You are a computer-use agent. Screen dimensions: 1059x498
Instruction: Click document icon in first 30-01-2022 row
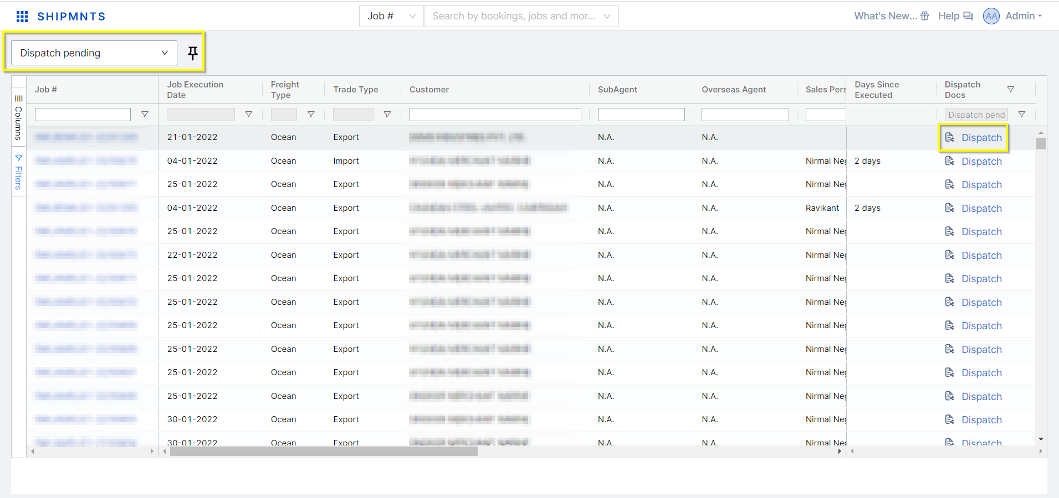coord(950,419)
